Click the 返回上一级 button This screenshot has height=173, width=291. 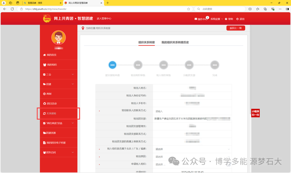pyautogui.click(x=236, y=28)
